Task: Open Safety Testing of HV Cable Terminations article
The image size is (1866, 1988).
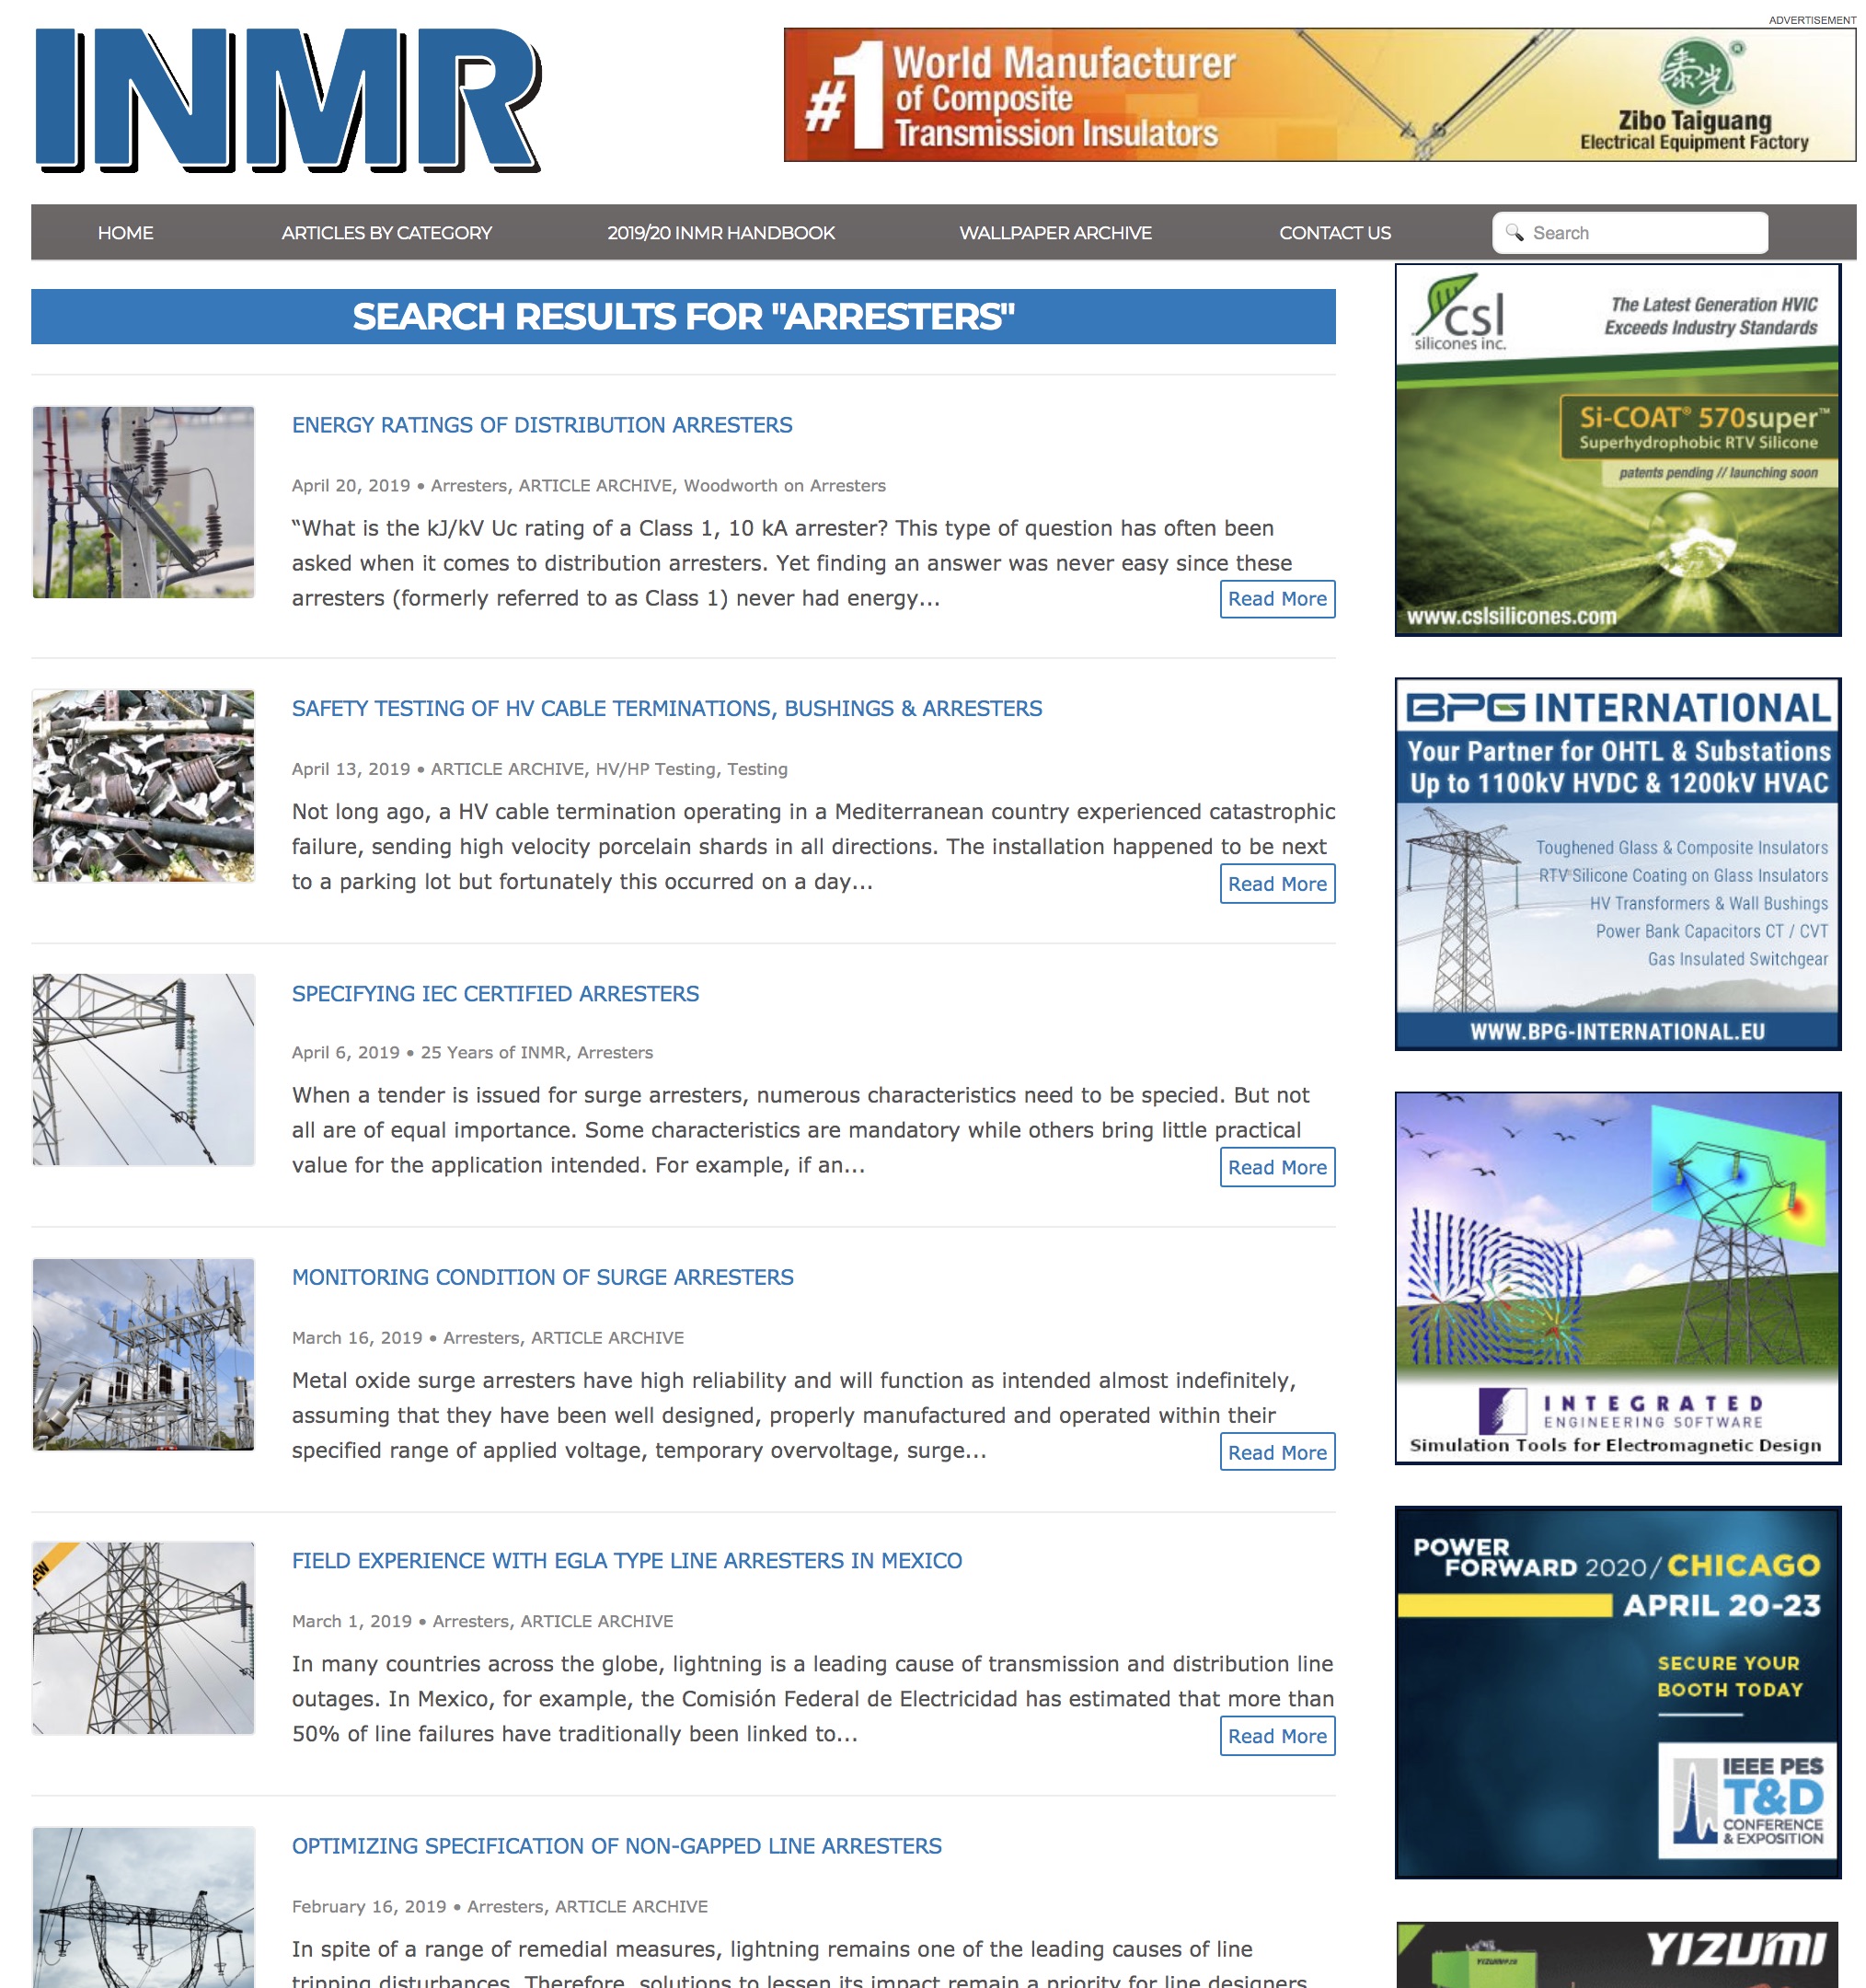Action: pos(667,708)
